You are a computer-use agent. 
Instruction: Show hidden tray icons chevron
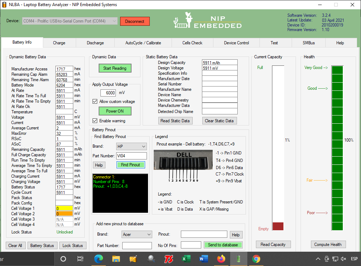[318, 259]
